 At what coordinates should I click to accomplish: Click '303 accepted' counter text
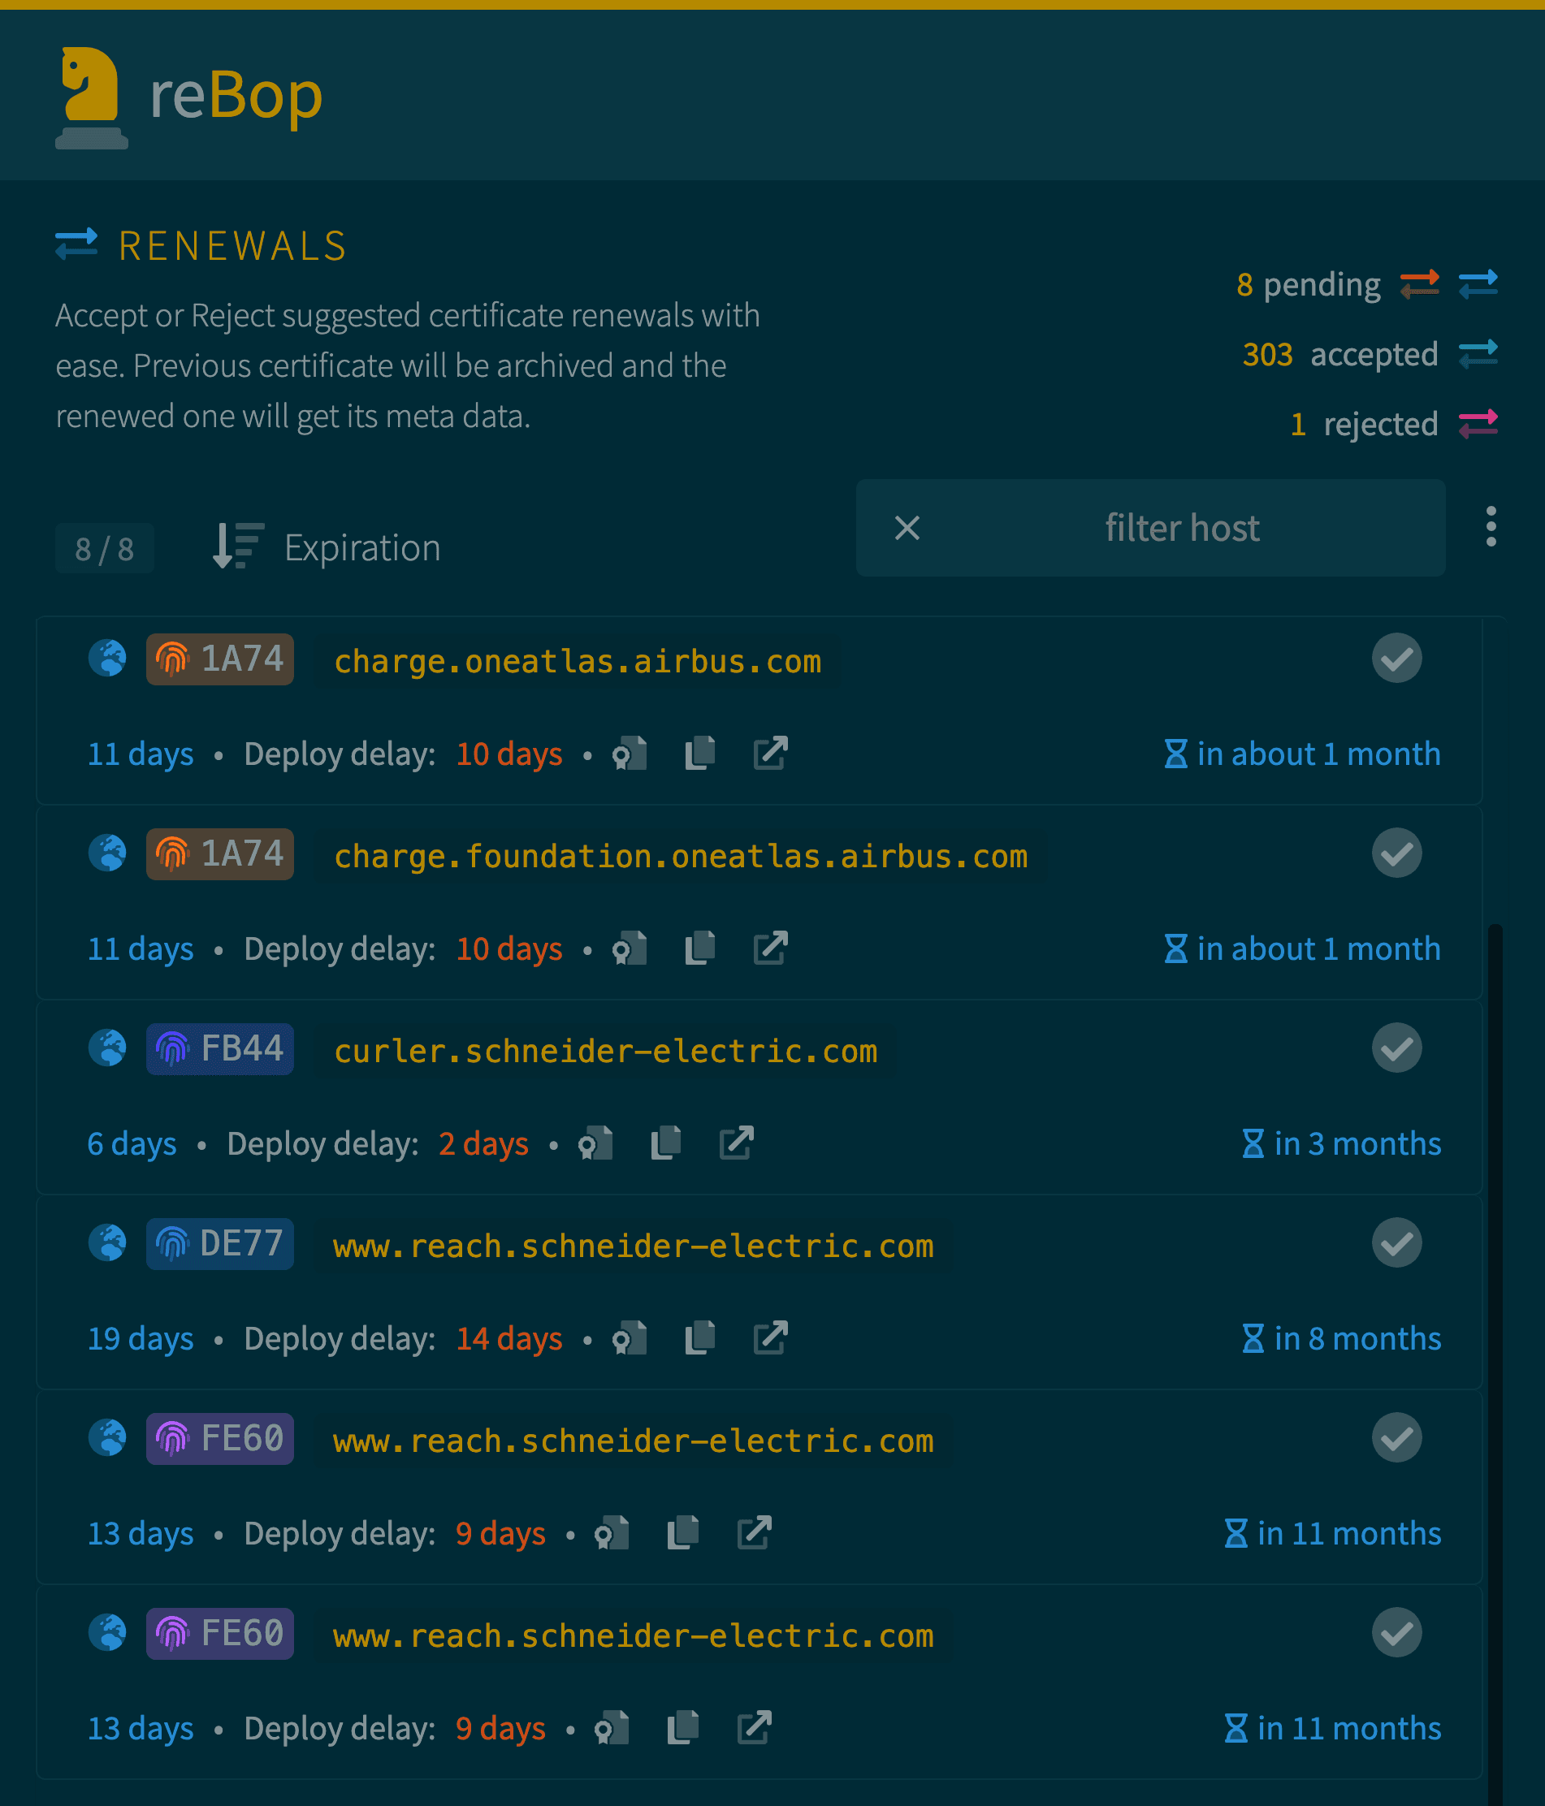1340,355
